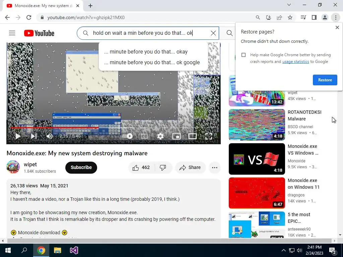Dislike the Monoxide.exe video
The width and height of the screenshot is (343, 257).
(x=163, y=167)
